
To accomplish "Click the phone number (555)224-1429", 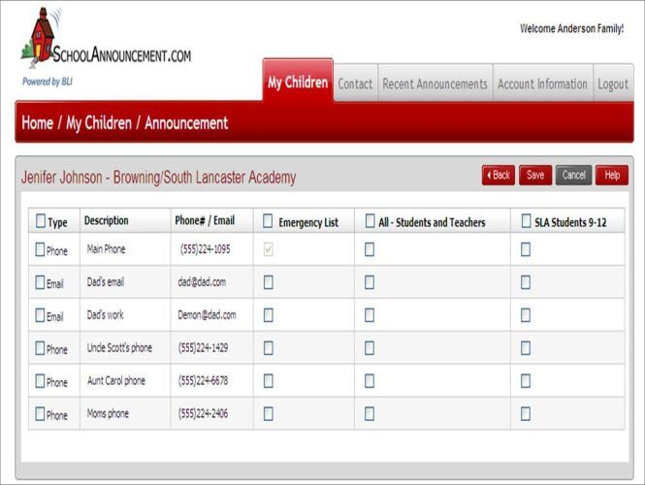I will (x=204, y=347).
